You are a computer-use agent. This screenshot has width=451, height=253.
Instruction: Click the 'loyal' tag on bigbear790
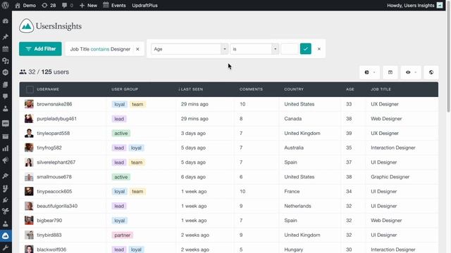click(x=119, y=221)
